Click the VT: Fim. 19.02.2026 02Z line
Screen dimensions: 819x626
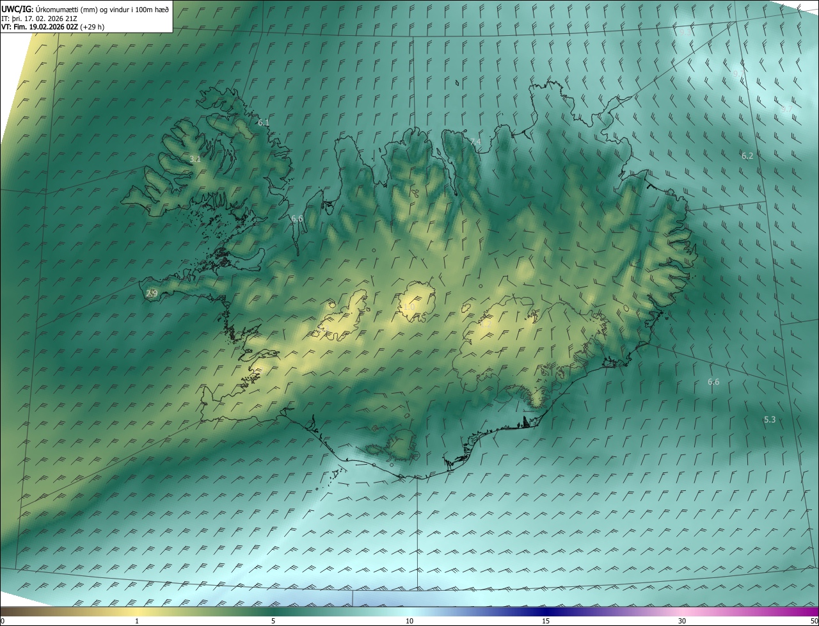click(x=54, y=27)
